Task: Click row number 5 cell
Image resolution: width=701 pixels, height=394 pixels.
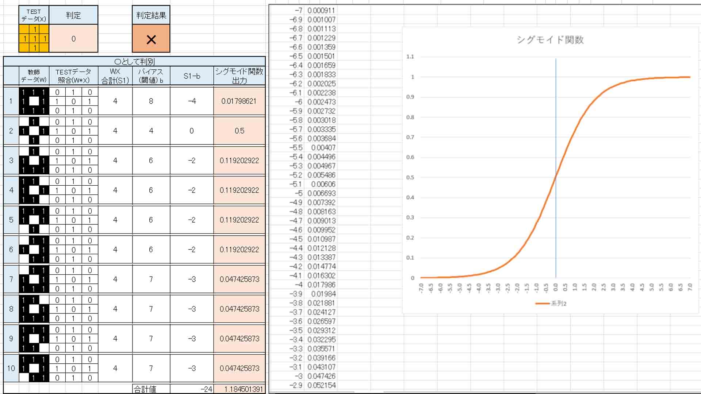Action: (11, 220)
